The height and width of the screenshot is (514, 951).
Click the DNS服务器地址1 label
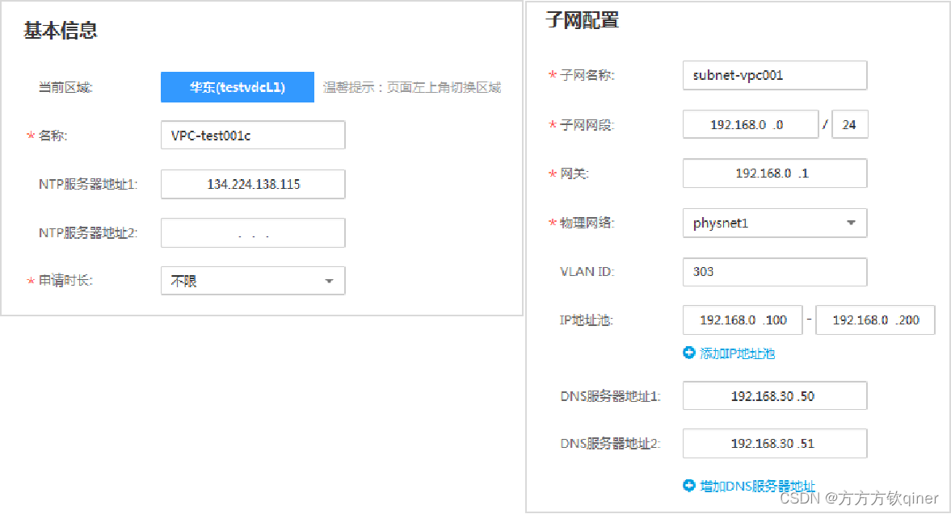pos(610,396)
